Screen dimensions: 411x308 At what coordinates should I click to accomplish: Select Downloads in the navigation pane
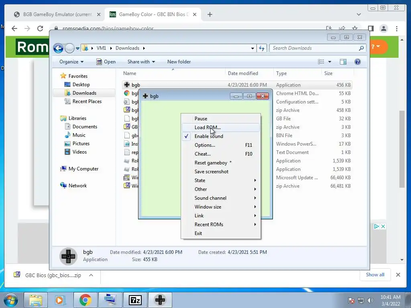click(x=84, y=93)
